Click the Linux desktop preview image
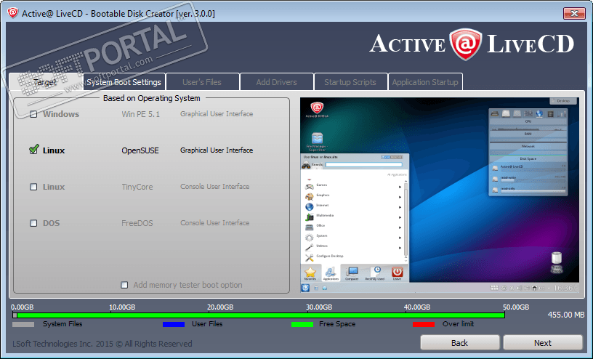Image resolution: width=593 pixels, height=359 pixels. click(x=440, y=195)
